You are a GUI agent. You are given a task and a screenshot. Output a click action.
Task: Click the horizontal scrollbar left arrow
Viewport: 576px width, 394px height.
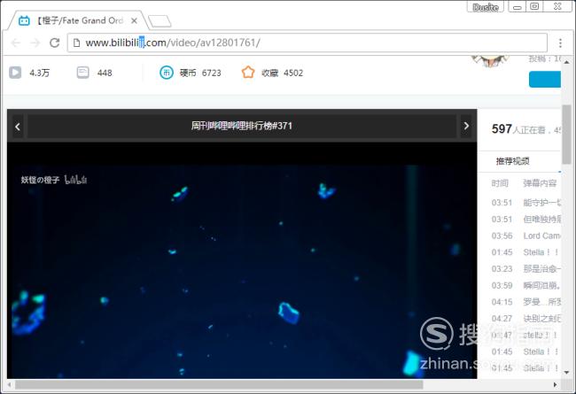click(9, 385)
